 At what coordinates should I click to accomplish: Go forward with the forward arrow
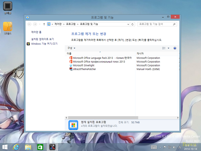pos(35,24)
